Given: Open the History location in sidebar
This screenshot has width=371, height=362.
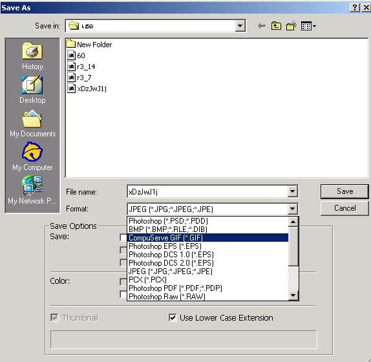Looking at the screenshot, I should coord(32,56).
